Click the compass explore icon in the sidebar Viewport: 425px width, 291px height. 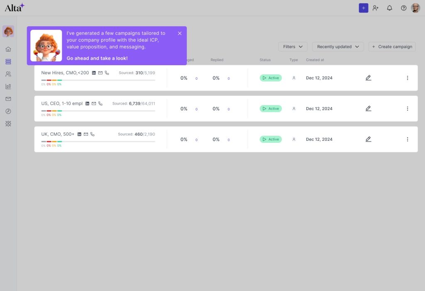coord(8,111)
